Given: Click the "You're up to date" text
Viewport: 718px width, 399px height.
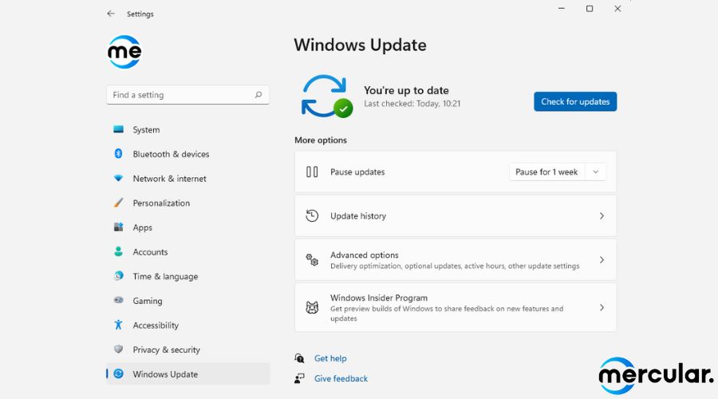Looking at the screenshot, I should tap(406, 90).
